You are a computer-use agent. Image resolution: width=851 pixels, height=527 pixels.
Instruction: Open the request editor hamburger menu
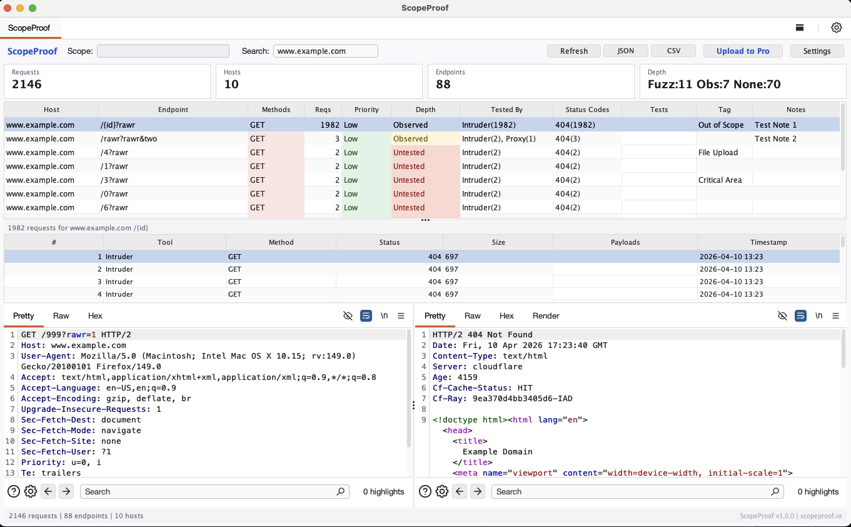[x=401, y=315]
